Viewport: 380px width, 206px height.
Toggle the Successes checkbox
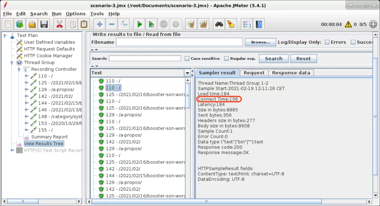click(353, 42)
